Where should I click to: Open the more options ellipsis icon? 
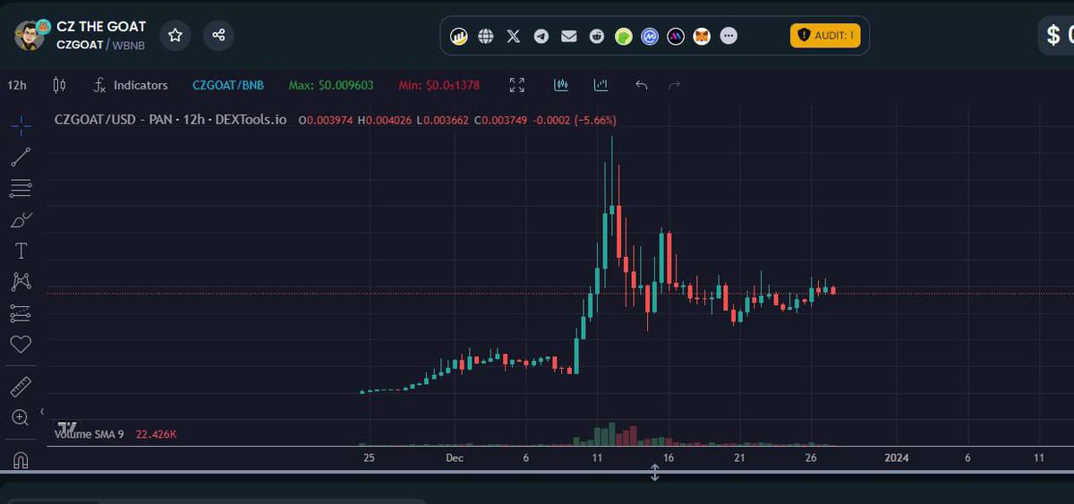pyautogui.click(x=729, y=36)
